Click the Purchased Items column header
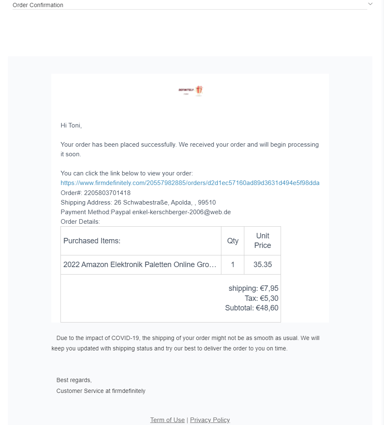 pyautogui.click(x=92, y=241)
